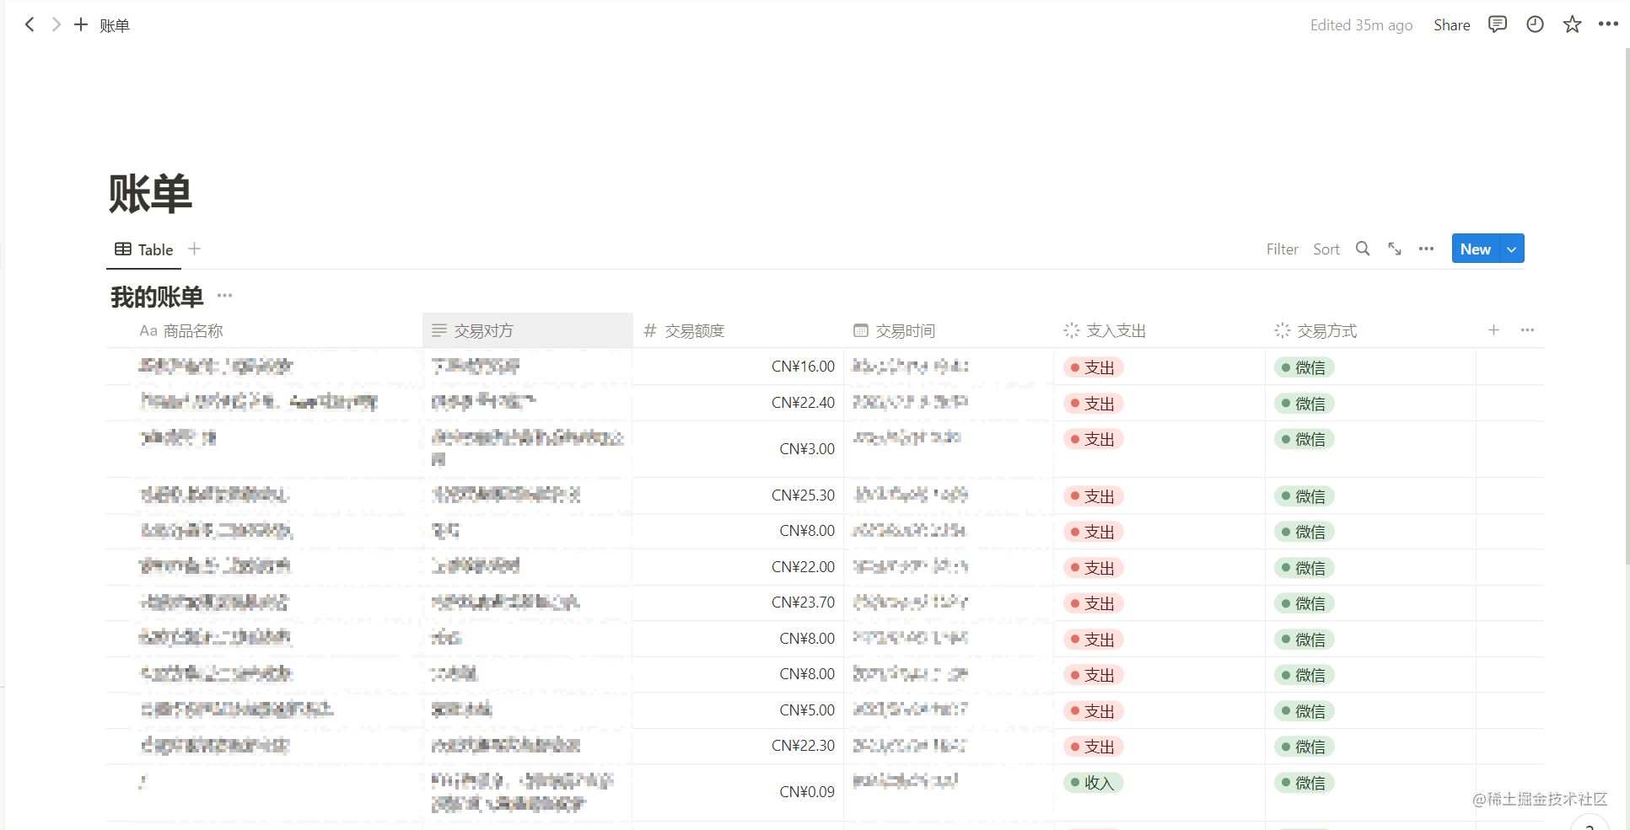Open database as full page icon
Screen dimensions: 1630x830
click(x=1395, y=249)
